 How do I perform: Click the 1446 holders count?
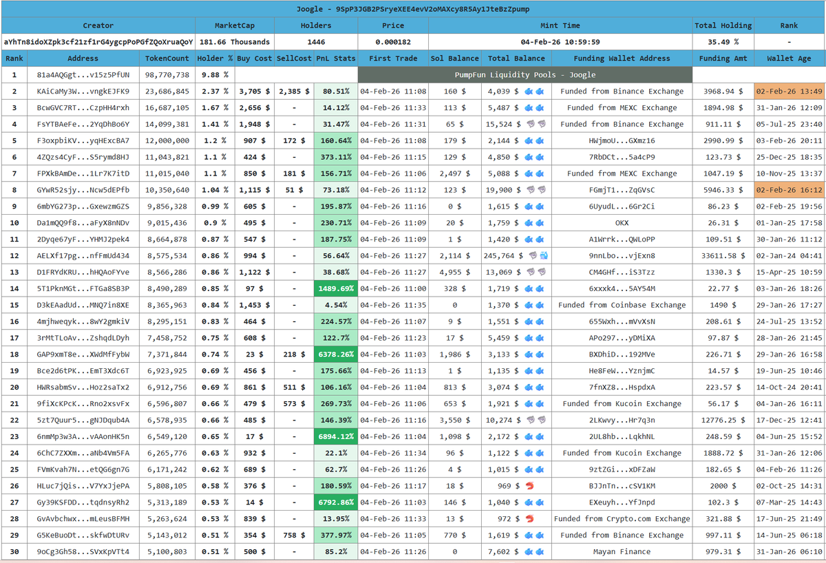pos(316,42)
